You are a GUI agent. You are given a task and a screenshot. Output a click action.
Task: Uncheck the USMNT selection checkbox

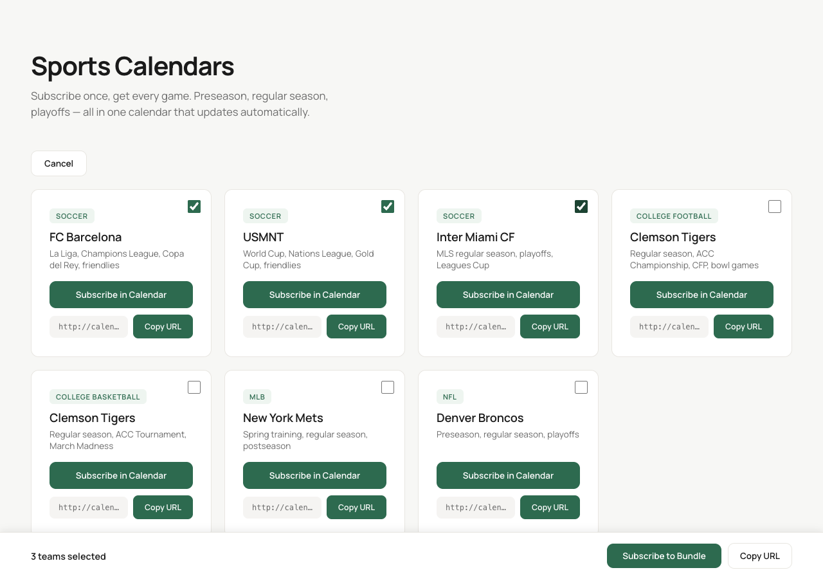(388, 207)
